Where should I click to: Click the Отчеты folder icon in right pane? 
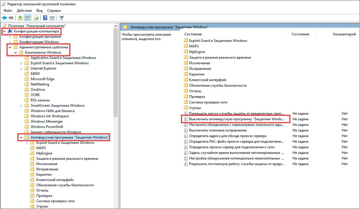pyautogui.click(x=186, y=91)
